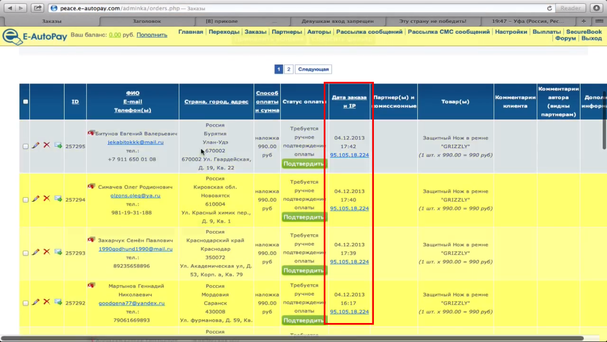Click edit pencil icon for order 257295
This screenshot has width=607, height=342.
(36, 145)
